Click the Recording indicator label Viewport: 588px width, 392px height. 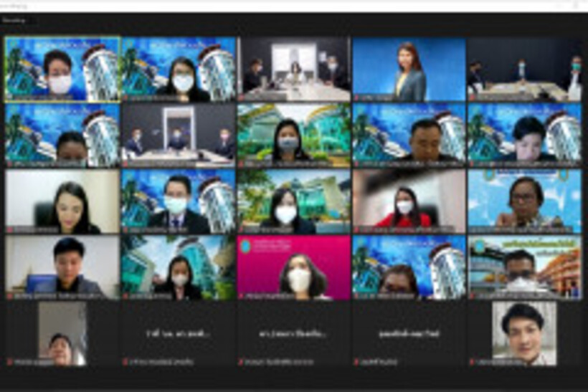(14, 21)
